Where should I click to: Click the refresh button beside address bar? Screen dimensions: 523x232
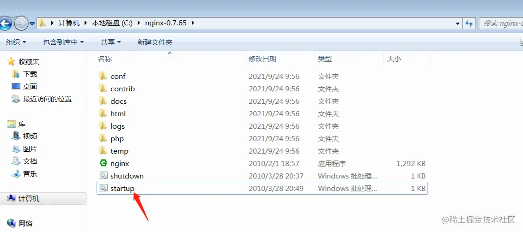click(469, 24)
